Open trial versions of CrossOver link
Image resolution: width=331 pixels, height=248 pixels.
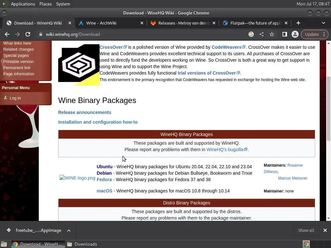point(209,73)
